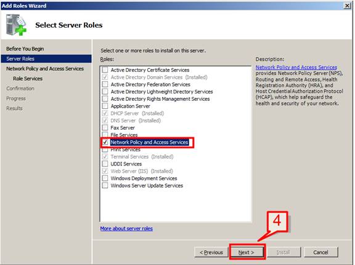Check Active Directory Rights Management Services
Image resolution: width=355 pixels, height=265 pixels.
pos(105,99)
